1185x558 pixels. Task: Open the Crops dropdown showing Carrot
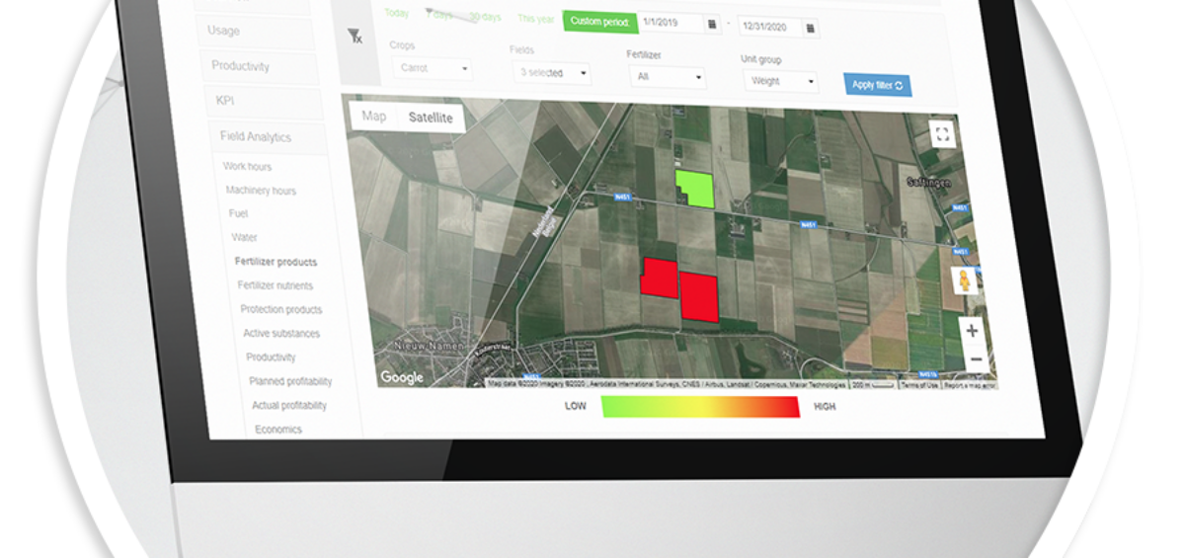tap(432, 69)
